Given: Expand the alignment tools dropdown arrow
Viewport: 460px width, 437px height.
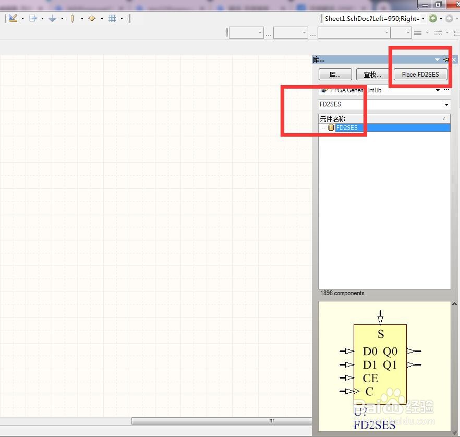Looking at the screenshot, I should (x=43, y=18).
